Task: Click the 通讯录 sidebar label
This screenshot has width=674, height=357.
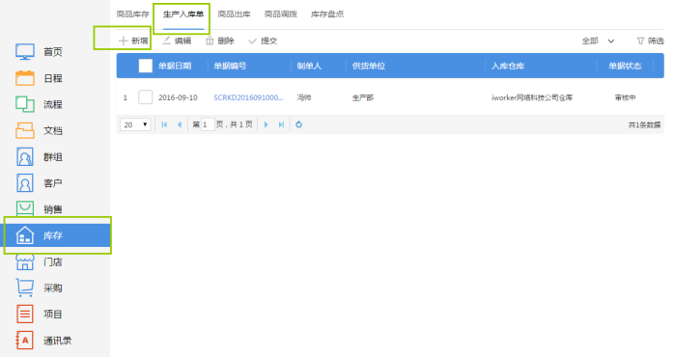Action: [x=58, y=341]
